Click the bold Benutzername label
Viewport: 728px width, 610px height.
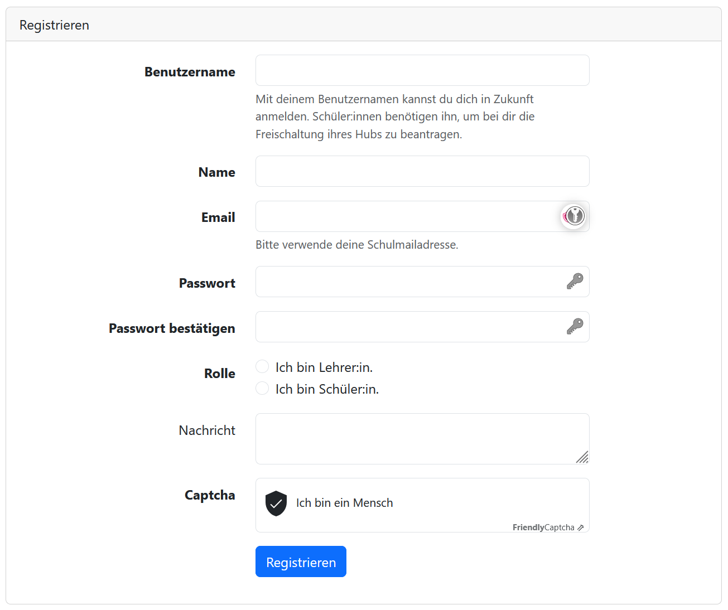[x=190, y=72]
